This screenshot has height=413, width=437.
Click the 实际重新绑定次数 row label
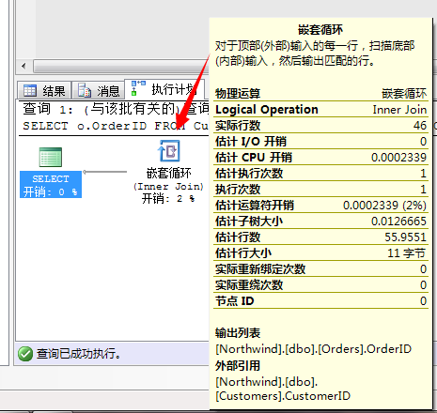pyautogui.click(x=260, y=269)
